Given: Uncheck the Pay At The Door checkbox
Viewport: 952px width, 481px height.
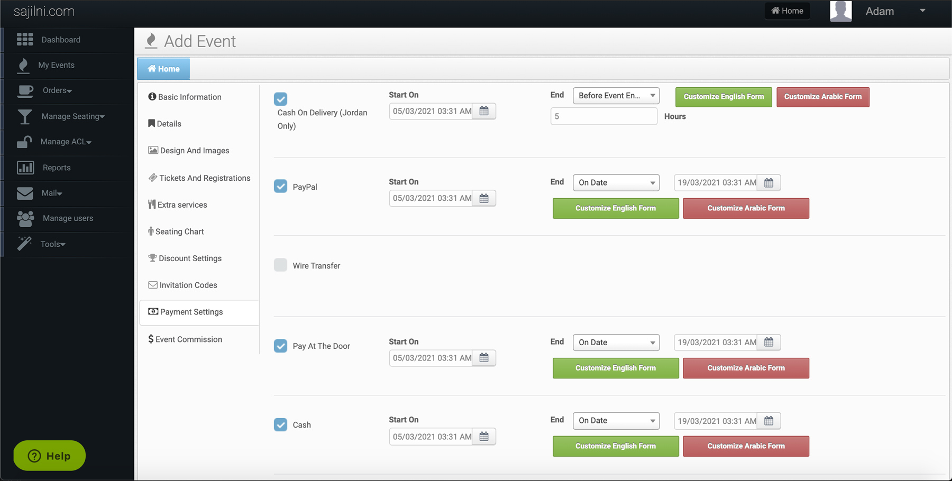Looking at the screenshot, I should click(x=280, y=346).
